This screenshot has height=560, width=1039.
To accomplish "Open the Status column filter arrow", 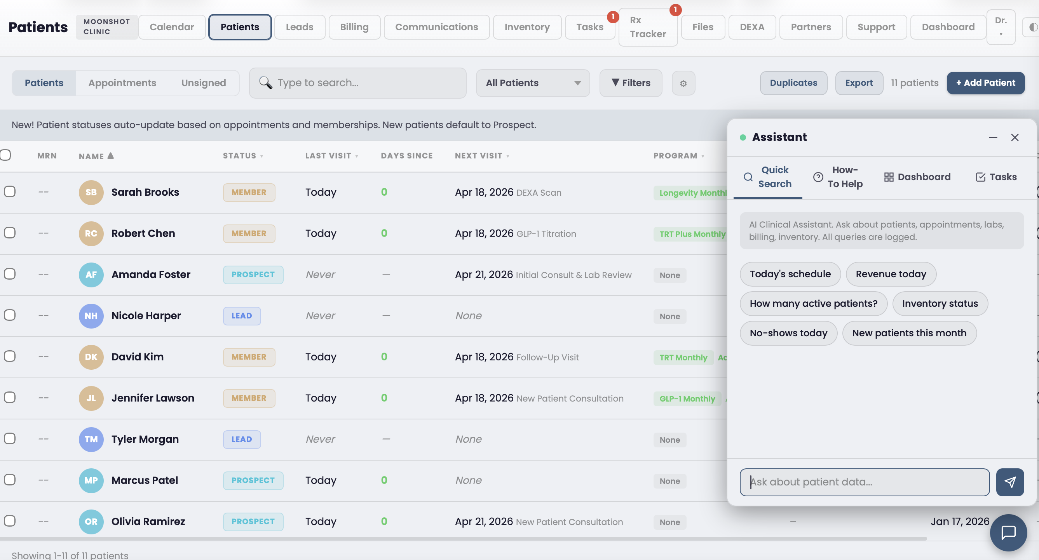I will click(x=263, y=156).
